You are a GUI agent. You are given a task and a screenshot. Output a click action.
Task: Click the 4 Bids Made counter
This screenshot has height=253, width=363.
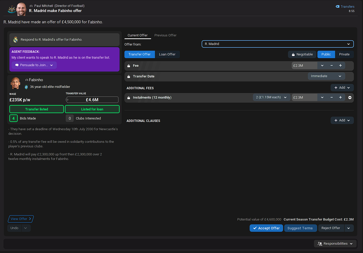13,118
